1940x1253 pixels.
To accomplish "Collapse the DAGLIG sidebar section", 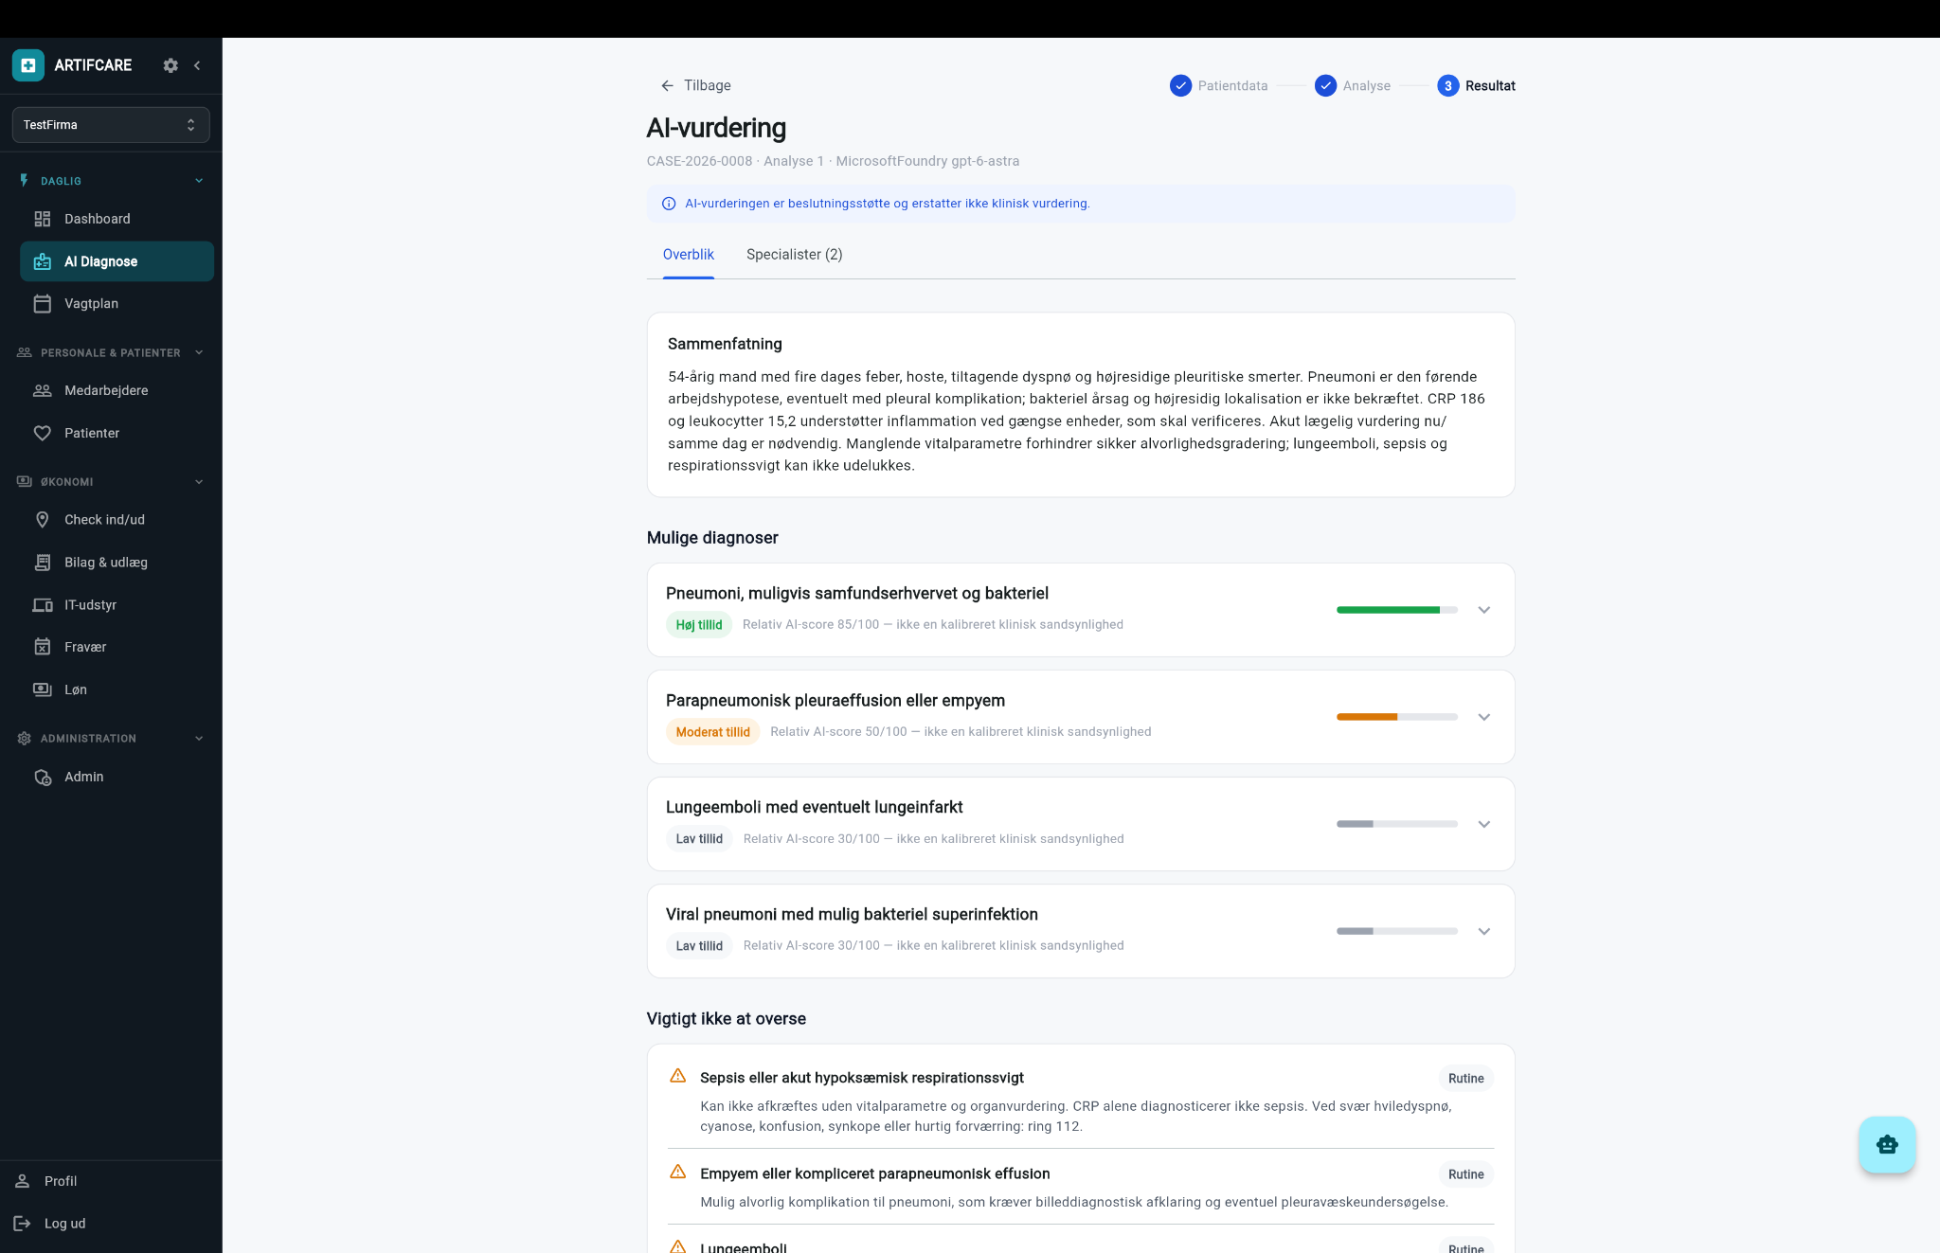I will [x=199, y=181].
